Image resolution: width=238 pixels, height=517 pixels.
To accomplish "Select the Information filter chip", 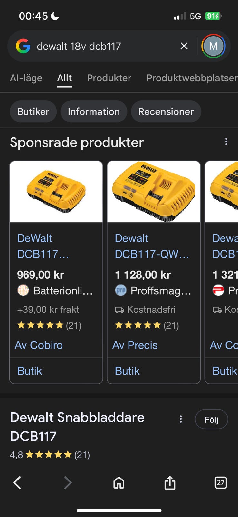I will click(94, 111).
